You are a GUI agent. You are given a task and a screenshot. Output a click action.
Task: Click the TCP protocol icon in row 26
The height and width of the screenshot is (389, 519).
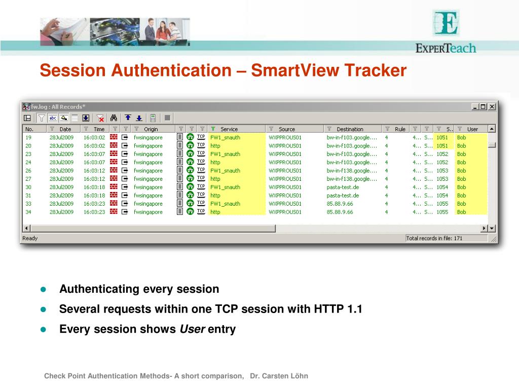[x=201, y=170]
